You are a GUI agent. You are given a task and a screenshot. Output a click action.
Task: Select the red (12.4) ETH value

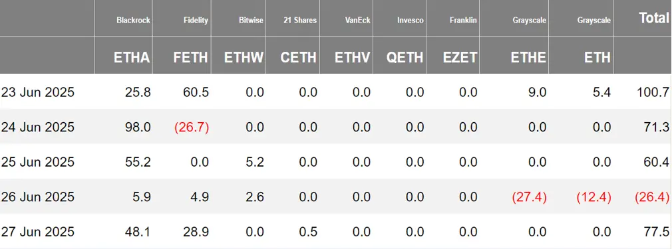point(593,197)
